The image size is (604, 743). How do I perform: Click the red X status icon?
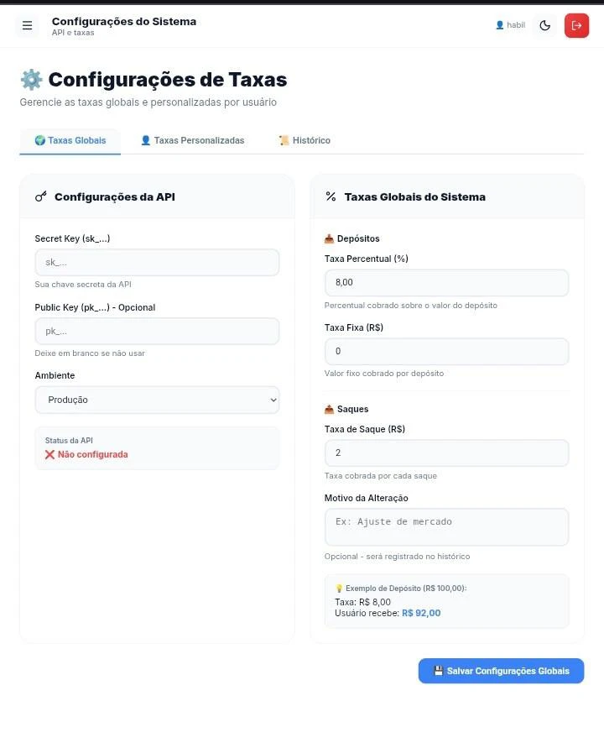(x=50, y=454)
